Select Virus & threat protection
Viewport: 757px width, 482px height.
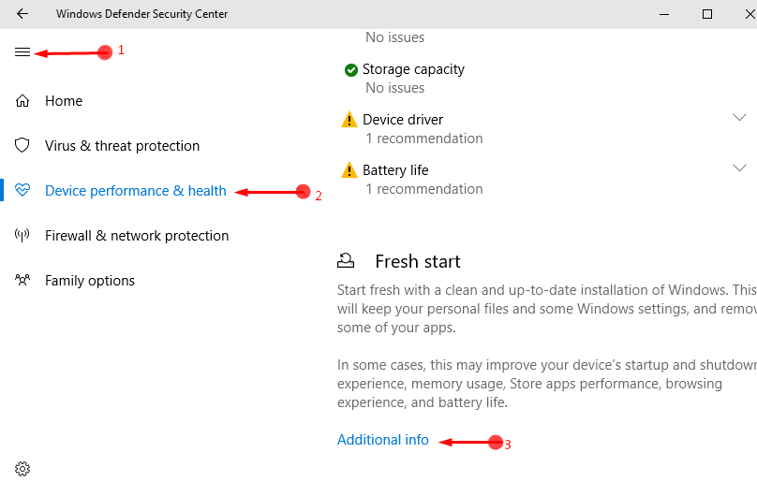[122, 146]
